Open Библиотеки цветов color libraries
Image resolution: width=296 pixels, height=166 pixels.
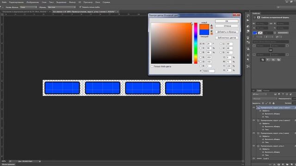click(x=227, y=38)
